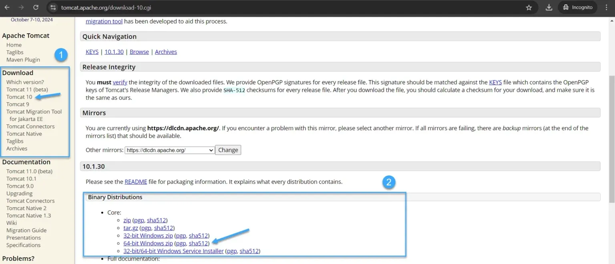The image size is (615, 264).
Task: Open Tomcat Connectors under Documentation
Action: click(x=30, y=201)
